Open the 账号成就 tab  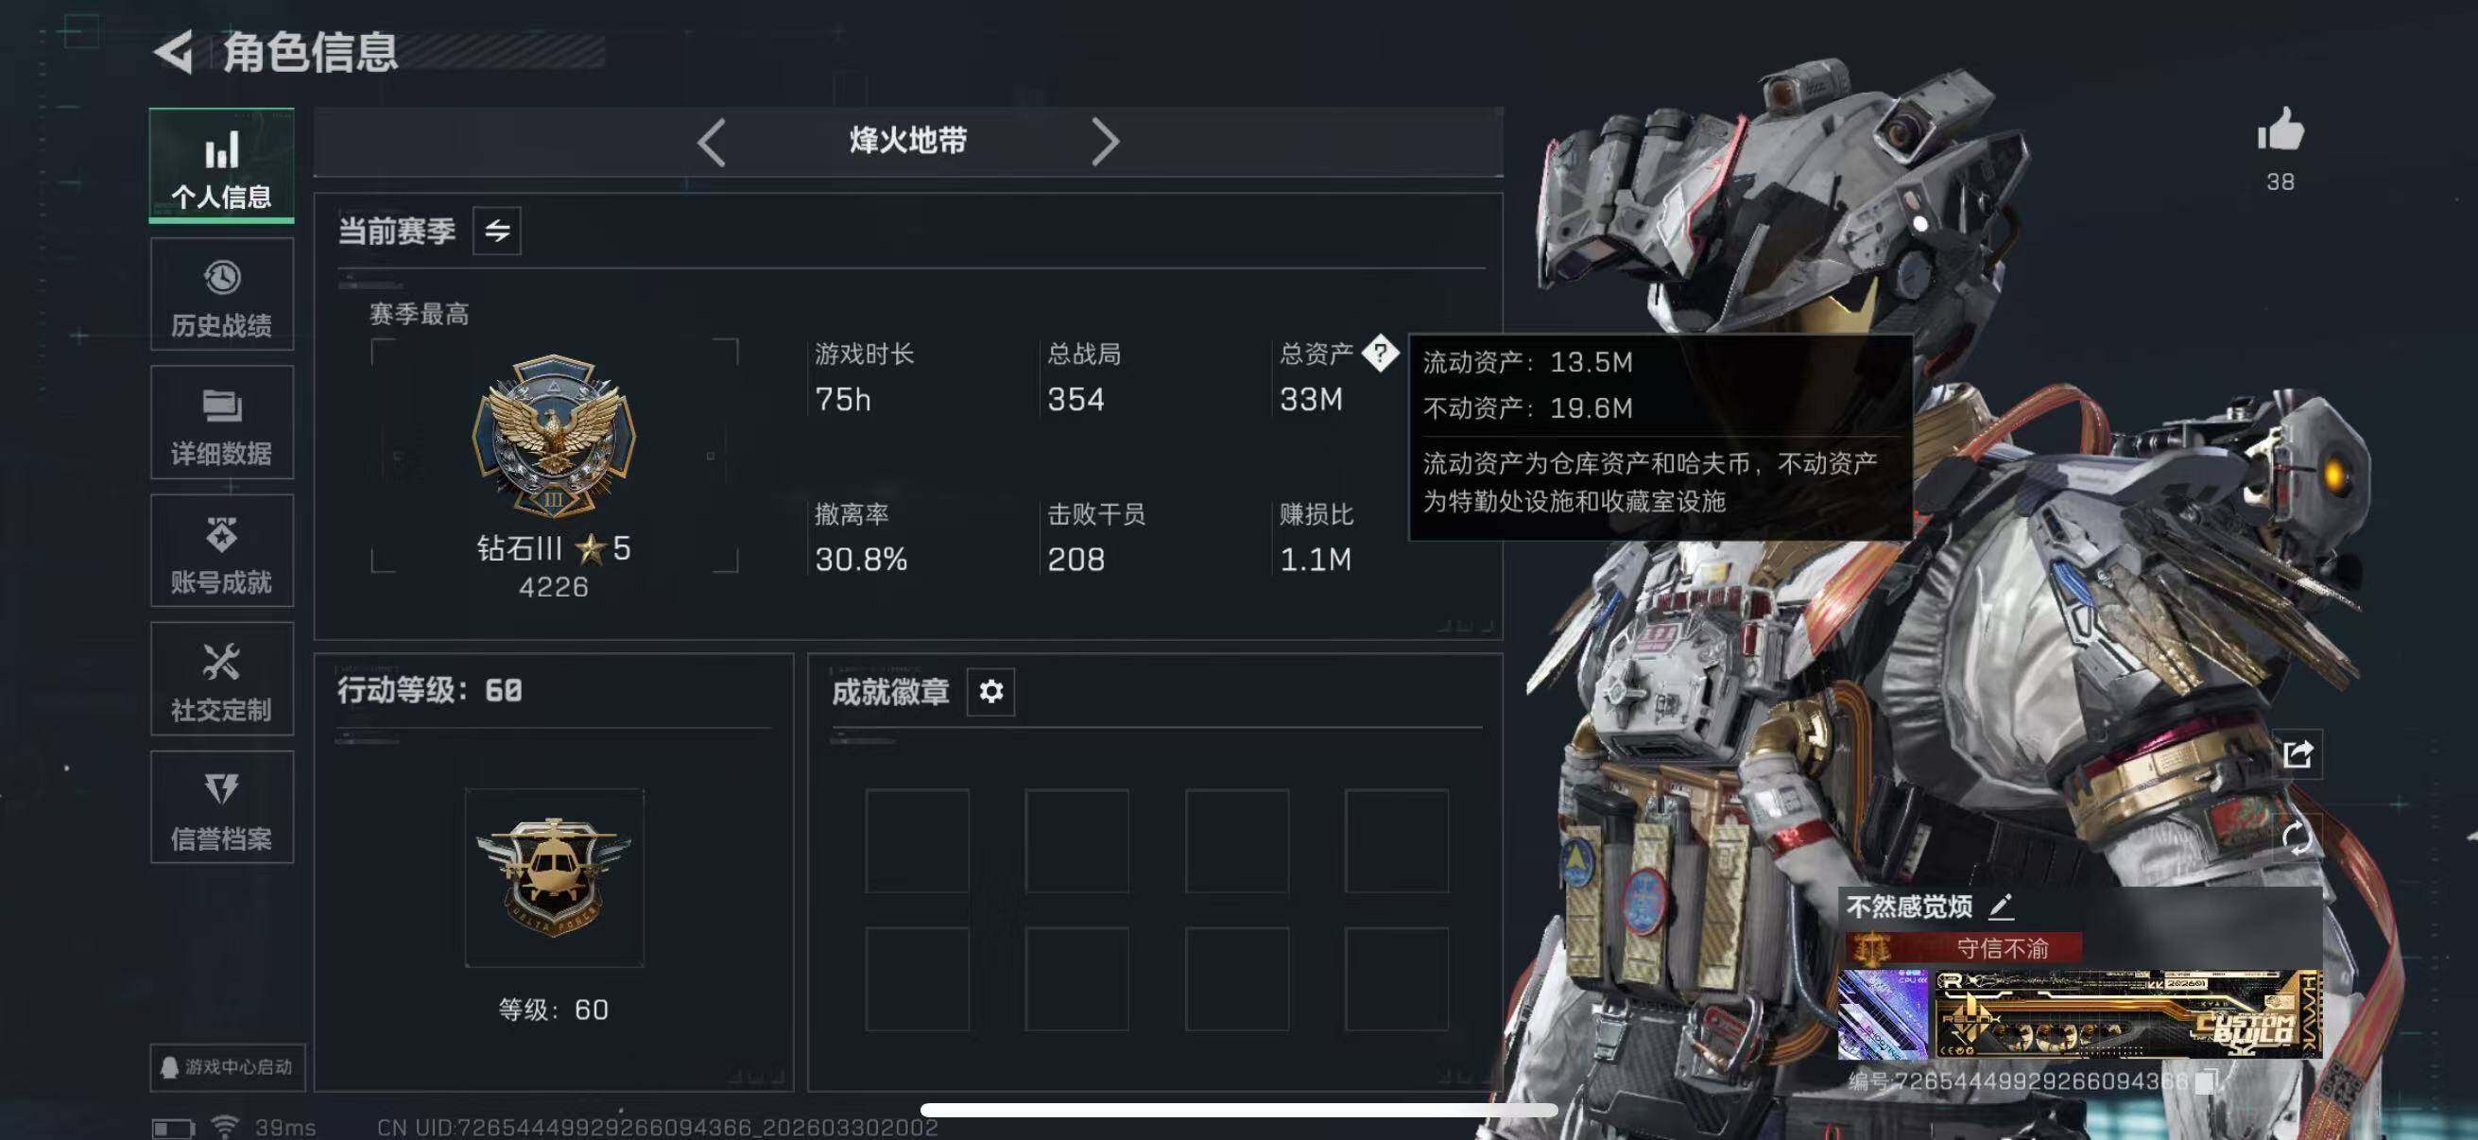click(221, 551)
